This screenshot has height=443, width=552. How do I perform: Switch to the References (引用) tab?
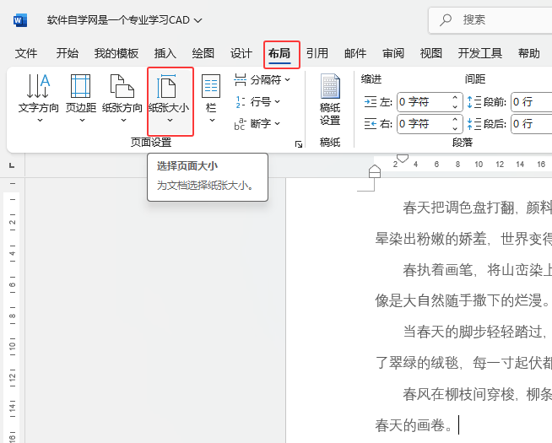pos(317,53)
